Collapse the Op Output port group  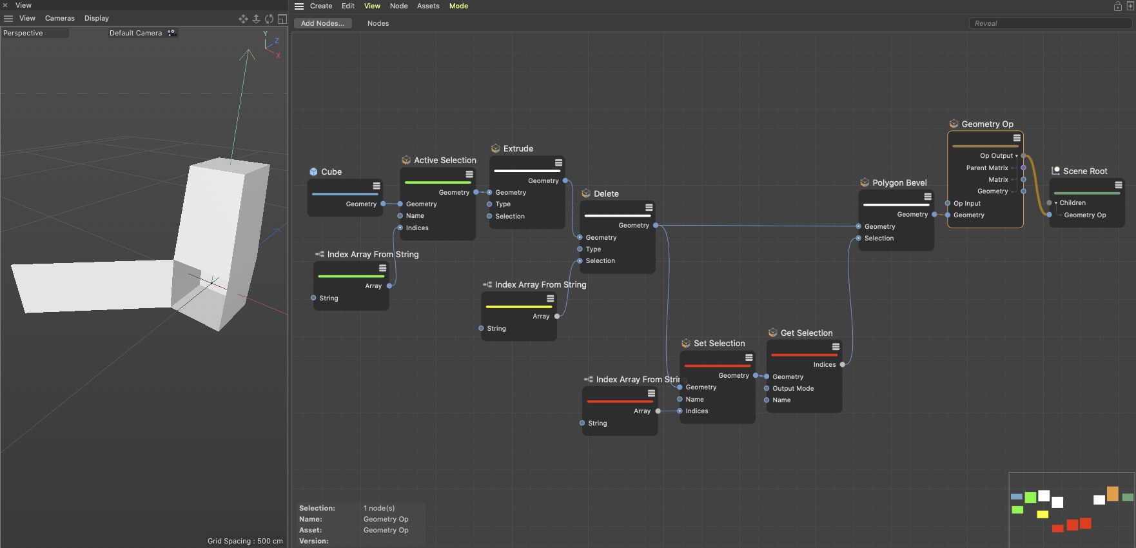(x=1017, y=156)
